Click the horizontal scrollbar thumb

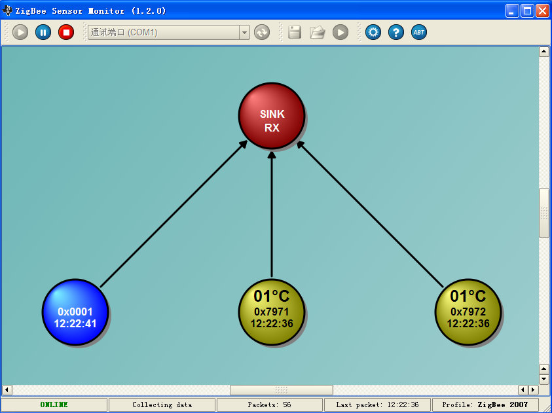tap(281, 390)
